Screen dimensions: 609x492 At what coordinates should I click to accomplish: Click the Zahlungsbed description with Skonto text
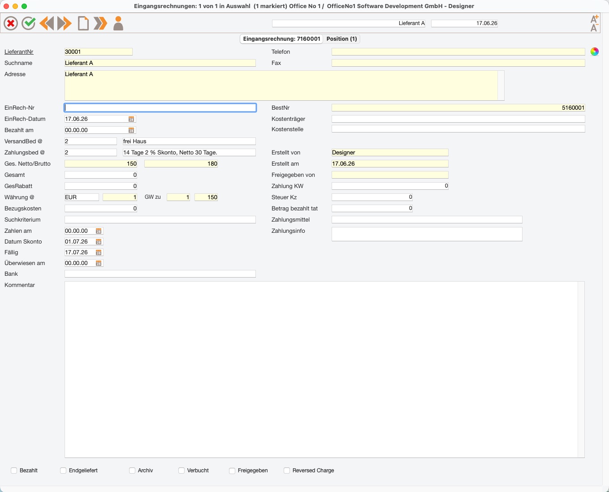point(189,153)
